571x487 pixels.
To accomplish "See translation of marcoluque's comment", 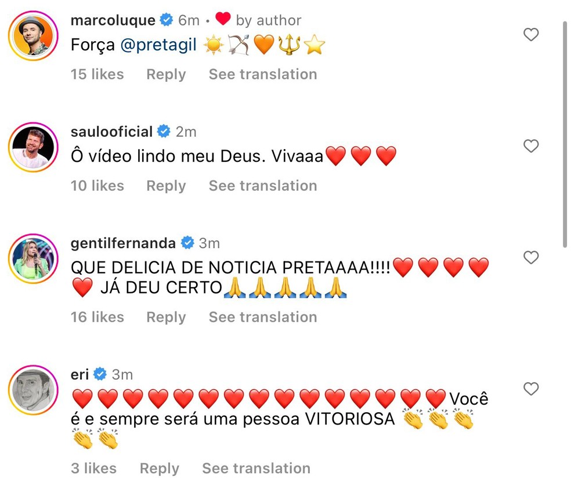I will [x=262, y=74].
